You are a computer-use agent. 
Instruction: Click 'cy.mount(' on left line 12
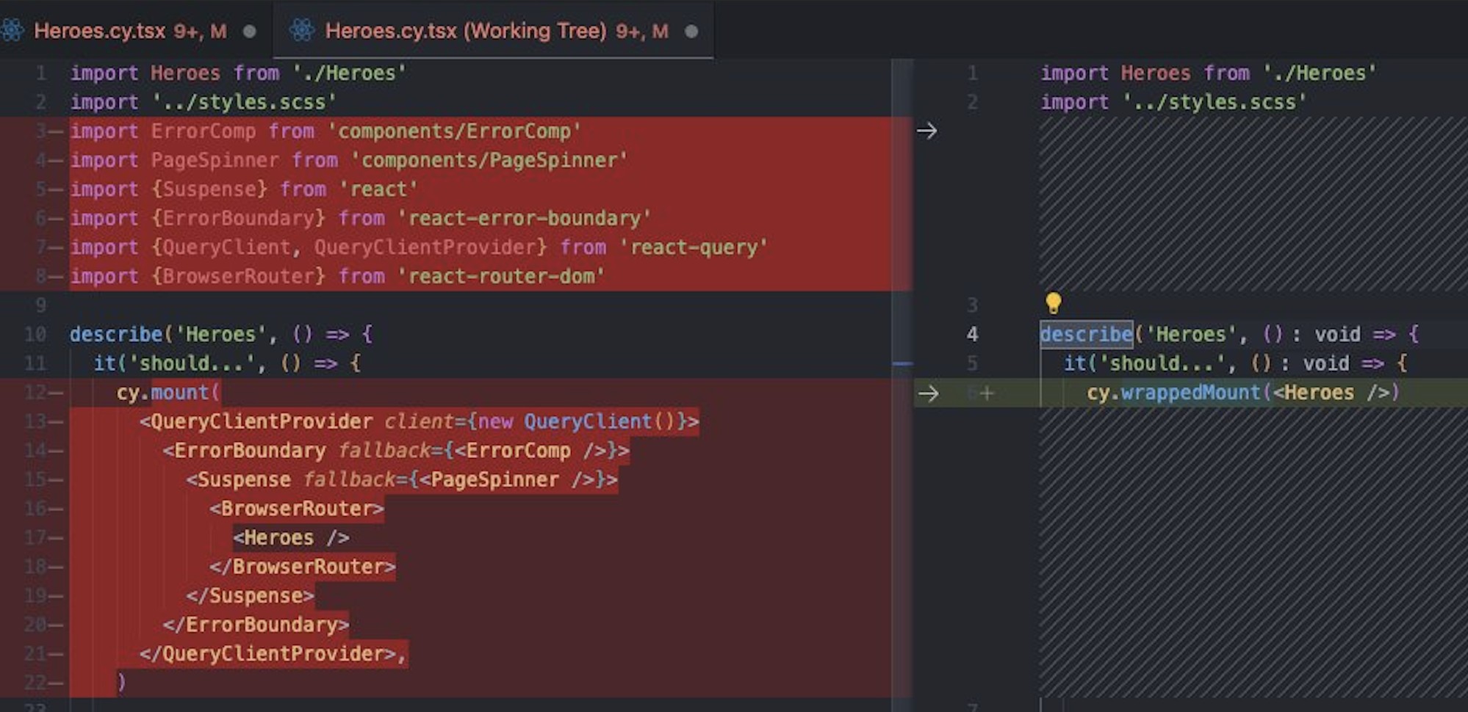pyautogui.click(x=168, y=393)
